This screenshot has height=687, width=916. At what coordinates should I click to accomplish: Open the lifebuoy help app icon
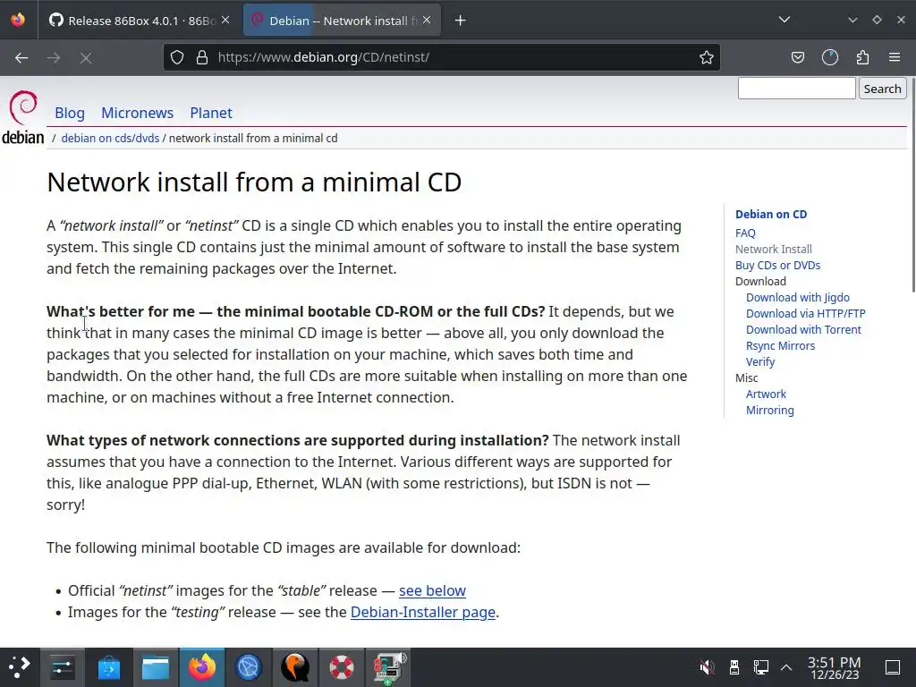(x=342, y=666)
